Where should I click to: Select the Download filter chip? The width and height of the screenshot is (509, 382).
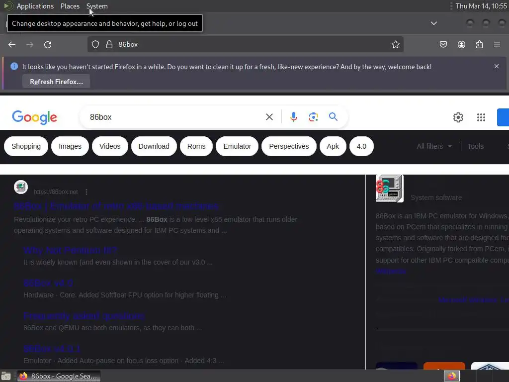154,146
